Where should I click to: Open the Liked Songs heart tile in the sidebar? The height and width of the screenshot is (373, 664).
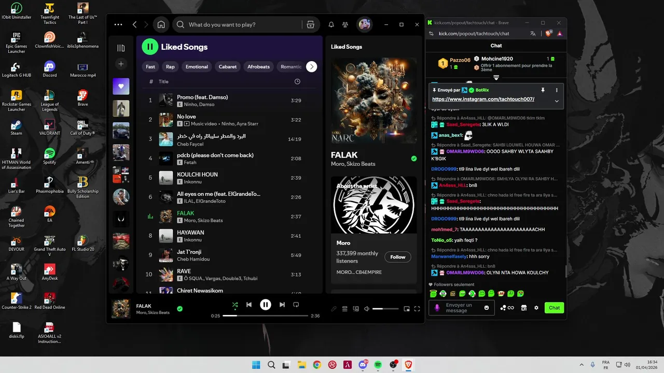[x=121, y=86]
